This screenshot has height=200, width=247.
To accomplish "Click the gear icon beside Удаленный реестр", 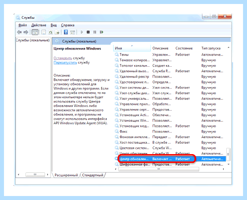I will (x=117, y=77).
